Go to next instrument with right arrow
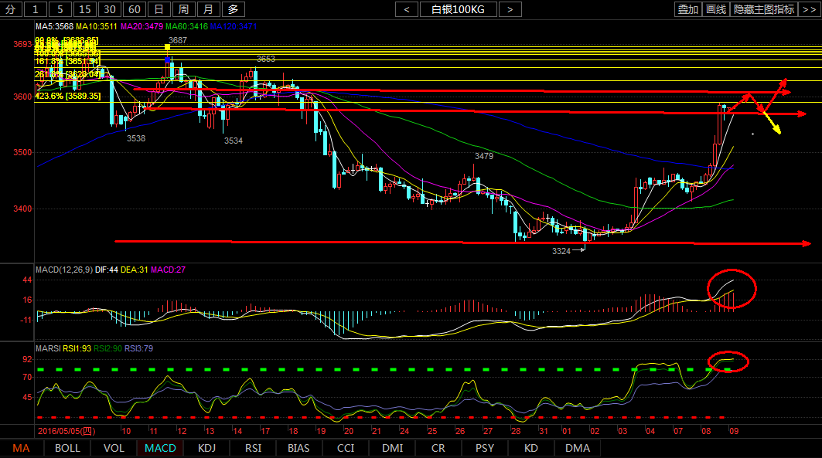This screenshot has width=822, height=458. (x=510, y=9)
